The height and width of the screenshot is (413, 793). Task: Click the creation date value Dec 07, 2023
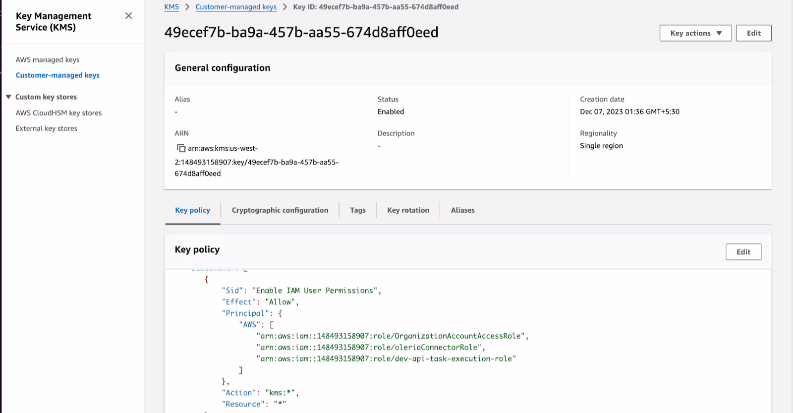(x=629, y=112)
